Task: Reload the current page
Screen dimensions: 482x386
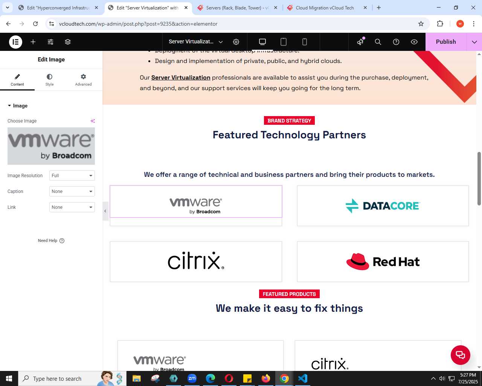Action: click(x=35, y=24)
